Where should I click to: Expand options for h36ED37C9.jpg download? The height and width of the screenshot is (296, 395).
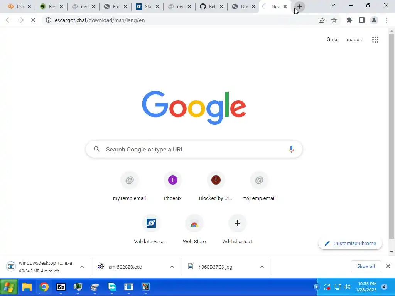click(x=262, y=267)
